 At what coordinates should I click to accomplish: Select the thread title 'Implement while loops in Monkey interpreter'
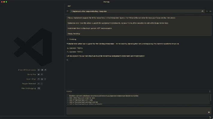[x=90, y=11]
